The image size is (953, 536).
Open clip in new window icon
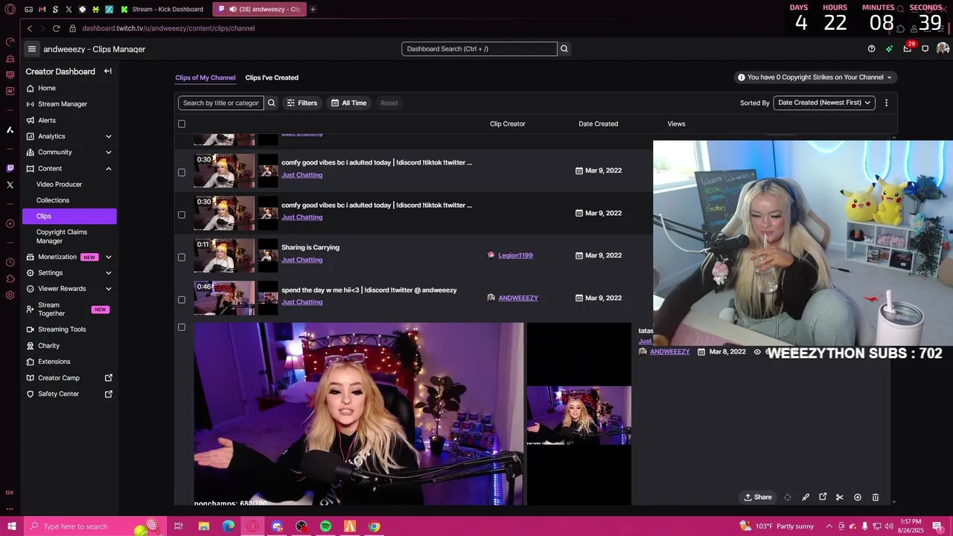click(x=823, y=497)
